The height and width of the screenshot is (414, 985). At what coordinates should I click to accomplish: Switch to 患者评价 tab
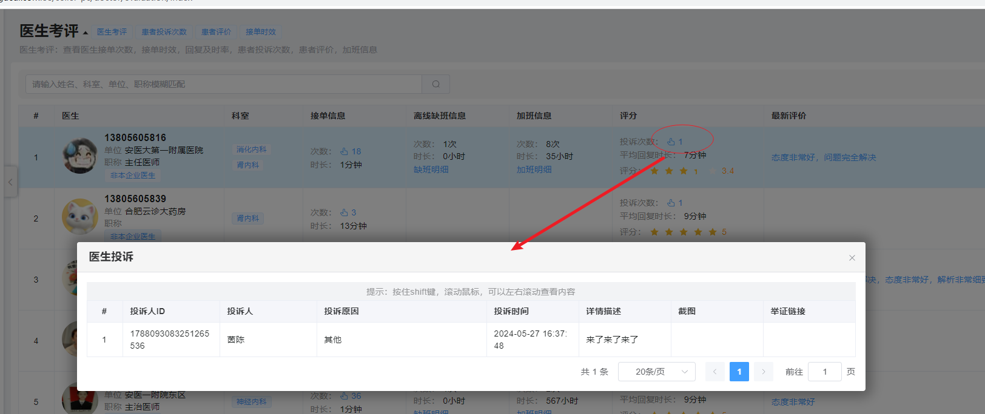tap(217, 32)
